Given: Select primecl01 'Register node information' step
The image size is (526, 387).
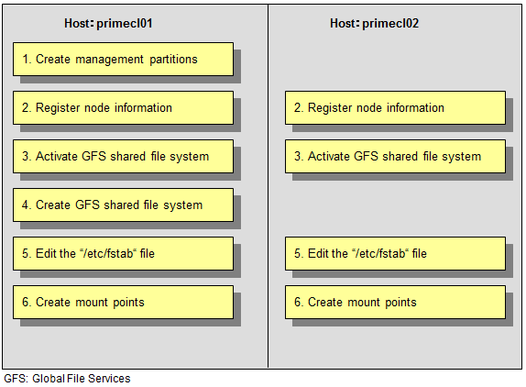Looking at the screenshot, I should 123,107.
